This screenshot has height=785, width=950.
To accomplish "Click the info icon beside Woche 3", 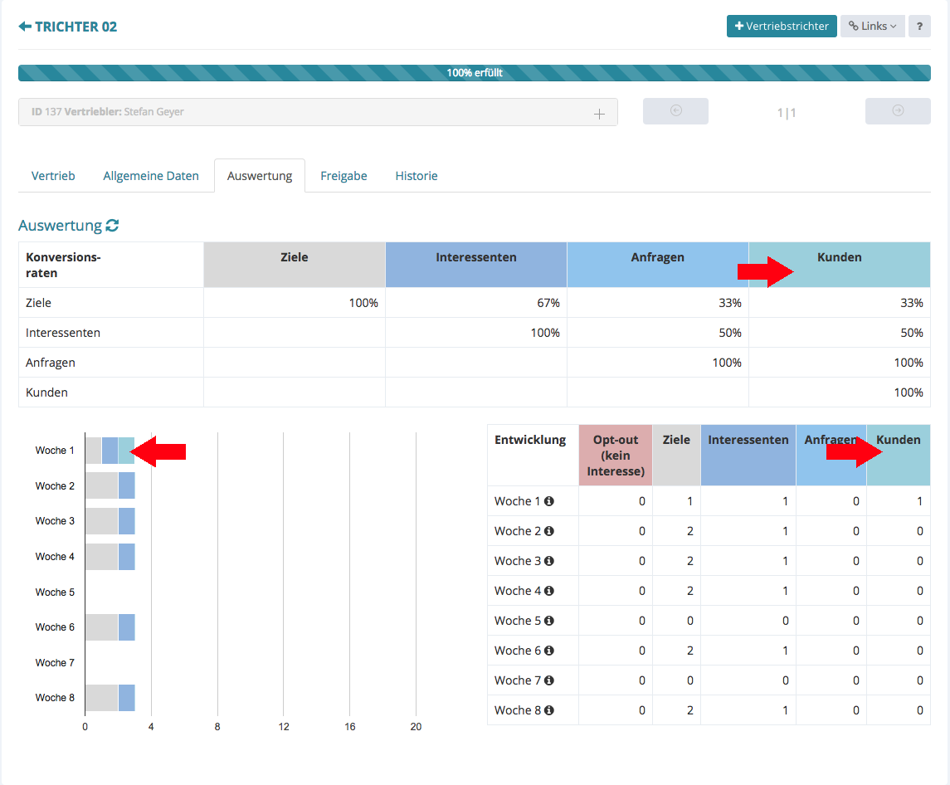I will [548, 561].
